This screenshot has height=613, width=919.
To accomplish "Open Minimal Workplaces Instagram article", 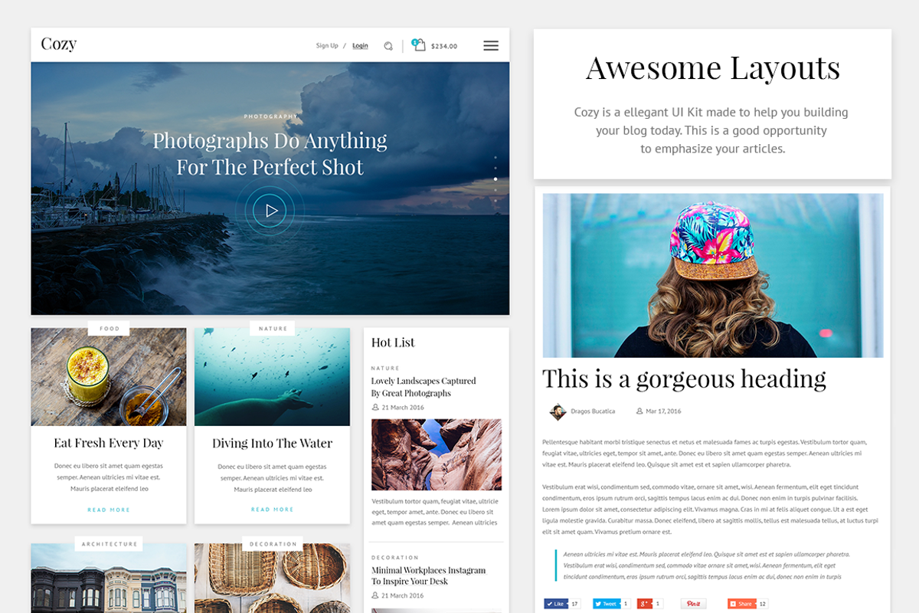I will 429,576.
